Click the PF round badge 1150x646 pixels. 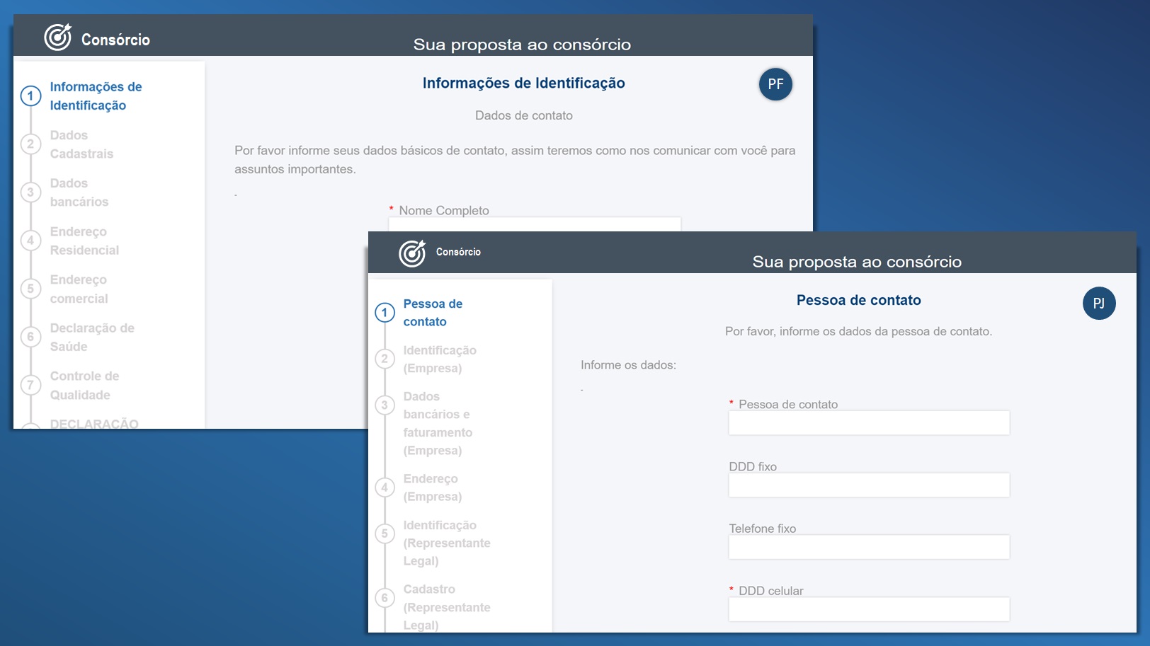[775, 84]
